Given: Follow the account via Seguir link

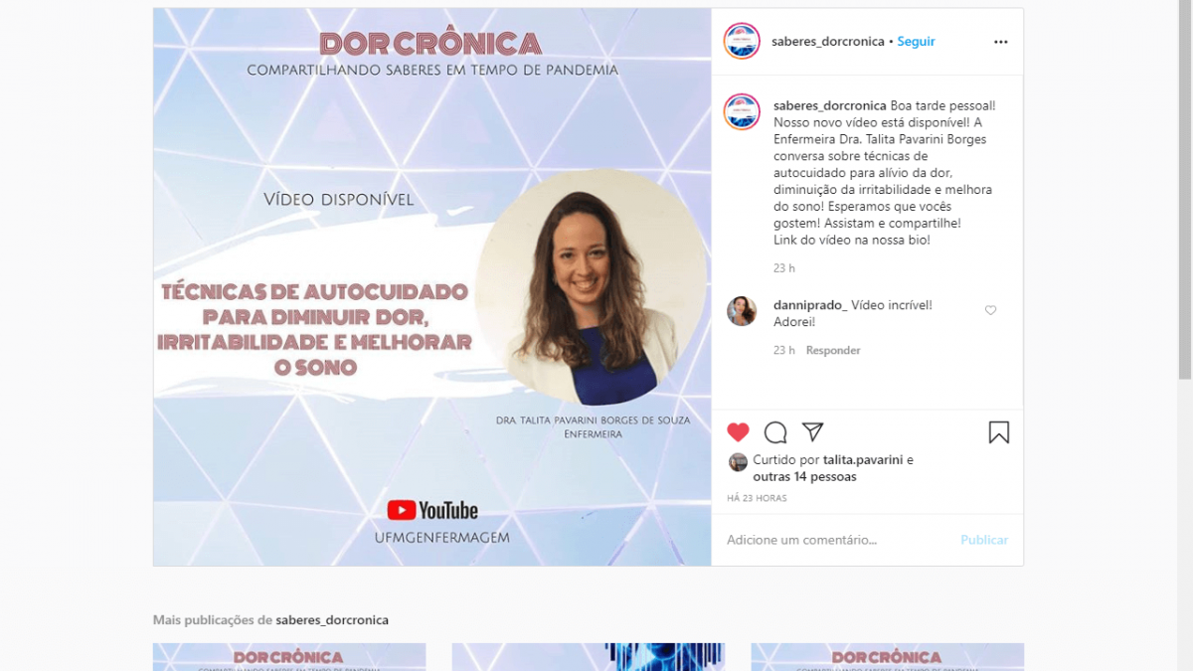Looking at the screenshot, I should pos(916,42).
